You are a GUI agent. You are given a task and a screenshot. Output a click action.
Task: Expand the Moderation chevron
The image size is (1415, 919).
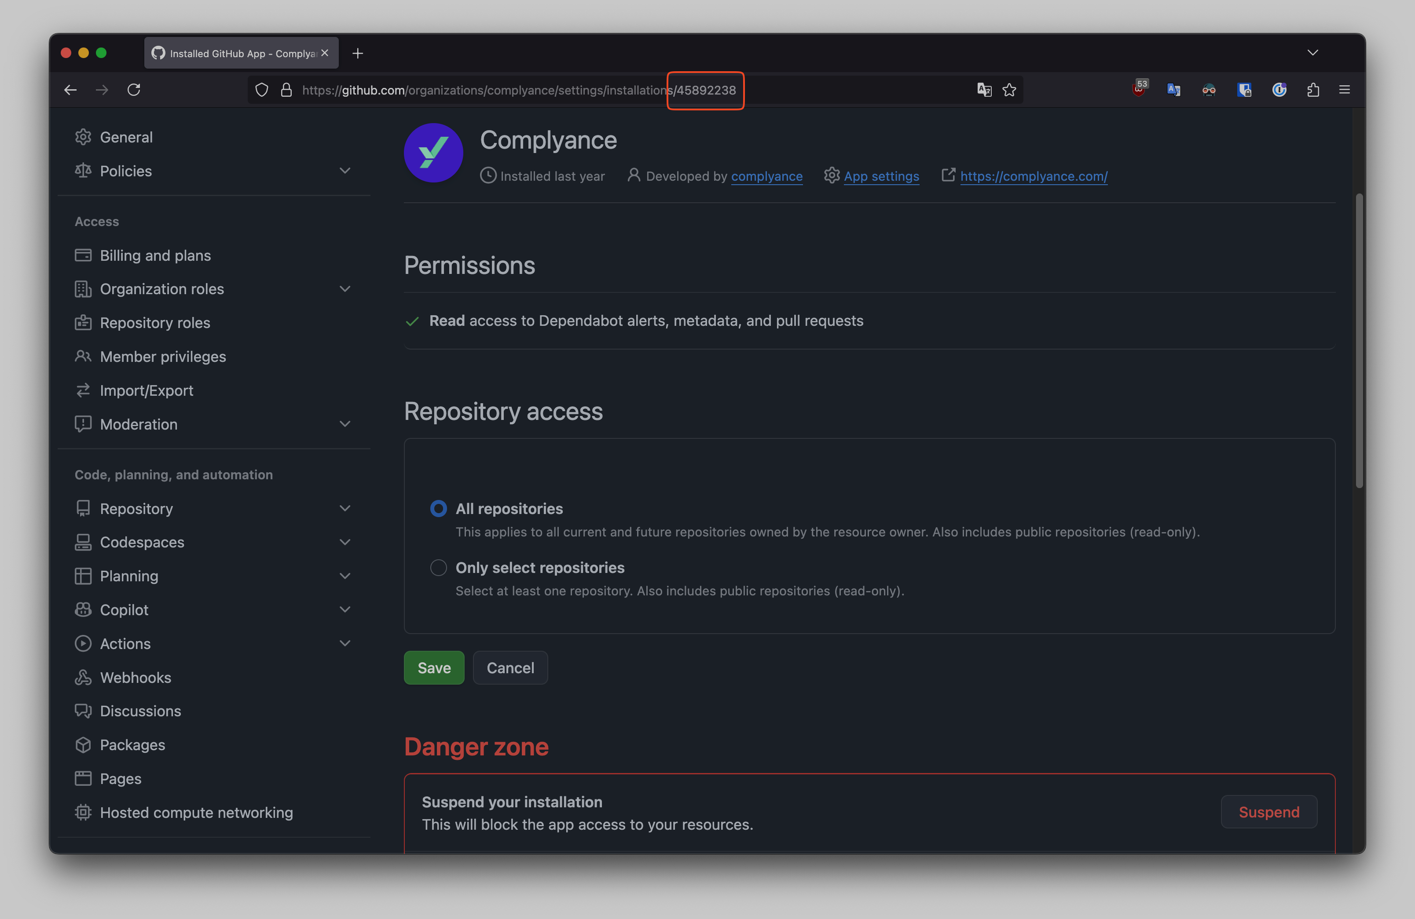point(345,423)
